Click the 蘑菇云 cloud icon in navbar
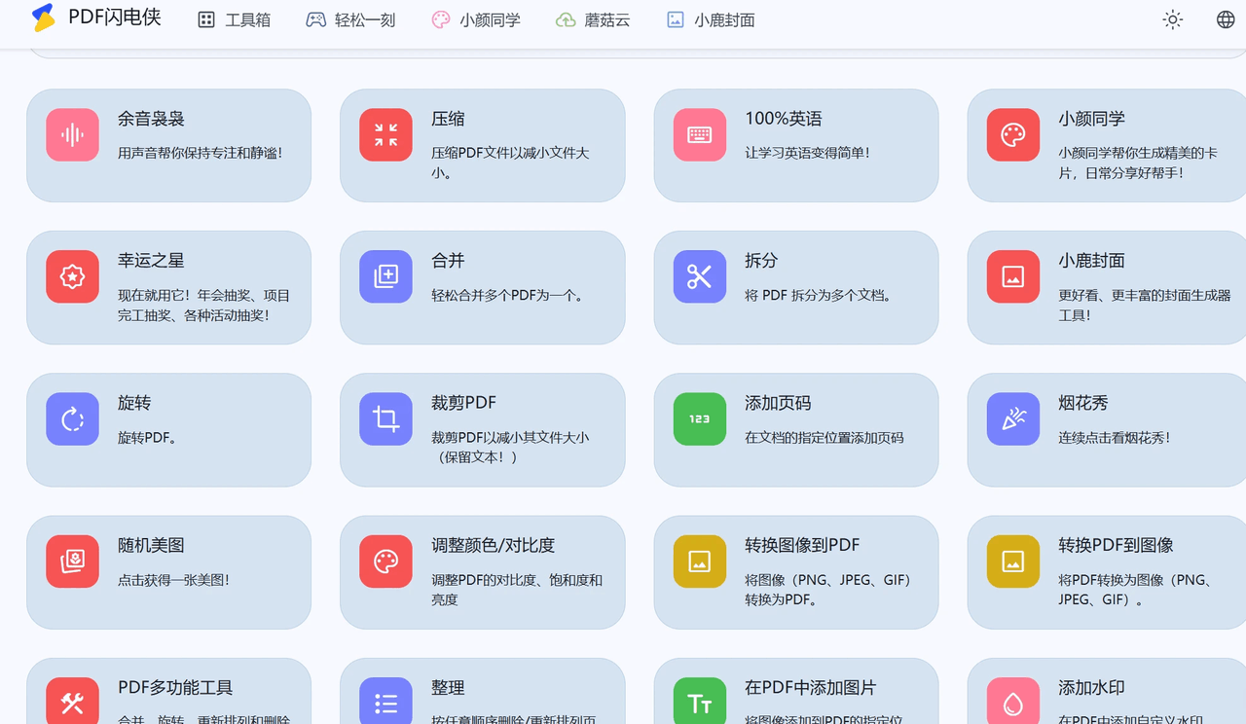1246x724 pixels. (x=566, y=19)
